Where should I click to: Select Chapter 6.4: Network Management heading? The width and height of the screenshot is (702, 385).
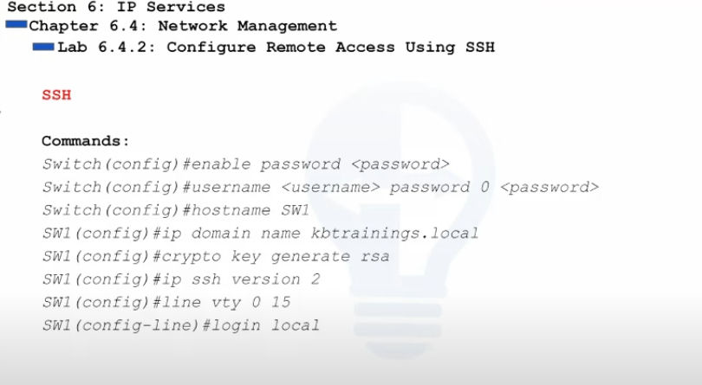[183, 26]
